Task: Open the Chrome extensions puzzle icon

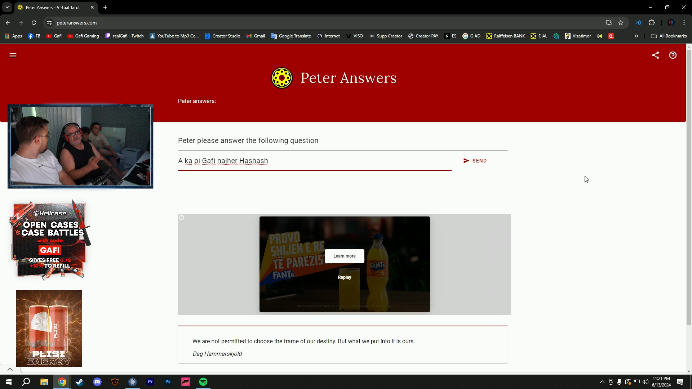Action: point(652,23)
